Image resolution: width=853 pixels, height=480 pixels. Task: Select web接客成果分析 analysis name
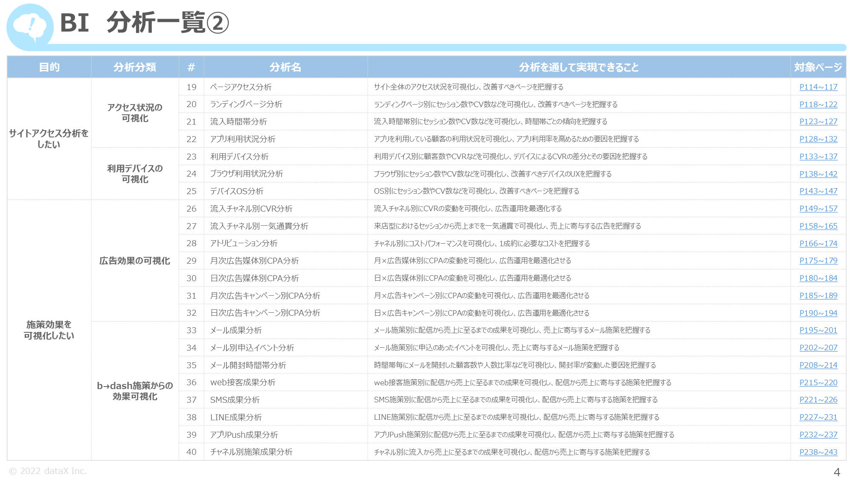point(243,383)
